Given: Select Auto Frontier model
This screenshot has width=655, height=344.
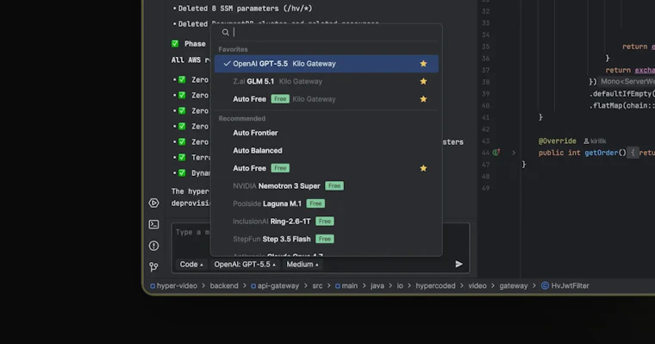Looking at the screenshot, I should click(327, 133).
